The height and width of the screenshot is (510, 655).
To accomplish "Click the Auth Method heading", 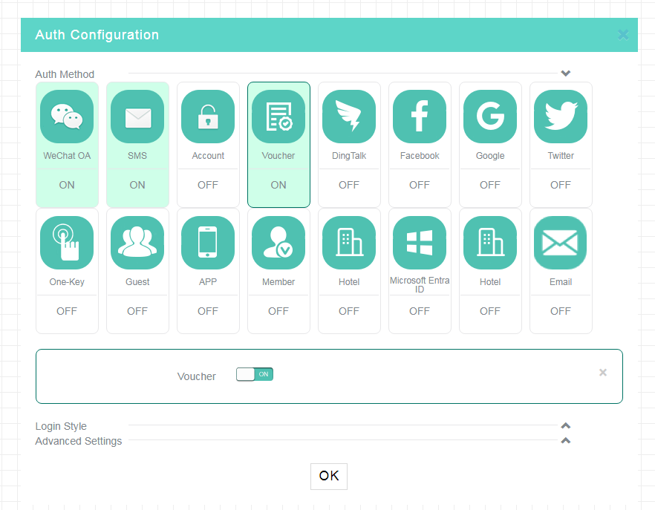I will click(x=65, y=74).
